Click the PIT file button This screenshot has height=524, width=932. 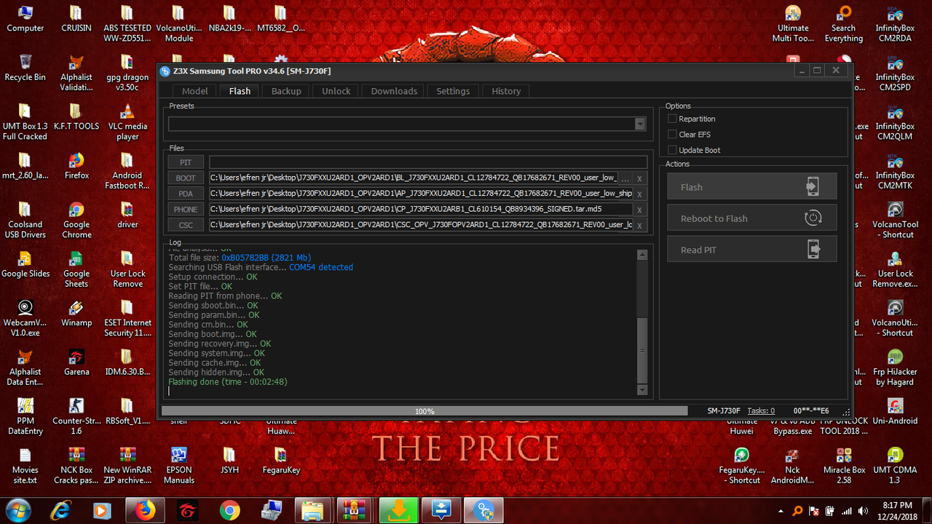coord(186,162)
